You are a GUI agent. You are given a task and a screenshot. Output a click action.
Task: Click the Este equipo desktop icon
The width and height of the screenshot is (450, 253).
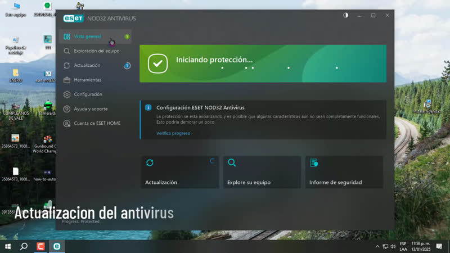(16, 10)
